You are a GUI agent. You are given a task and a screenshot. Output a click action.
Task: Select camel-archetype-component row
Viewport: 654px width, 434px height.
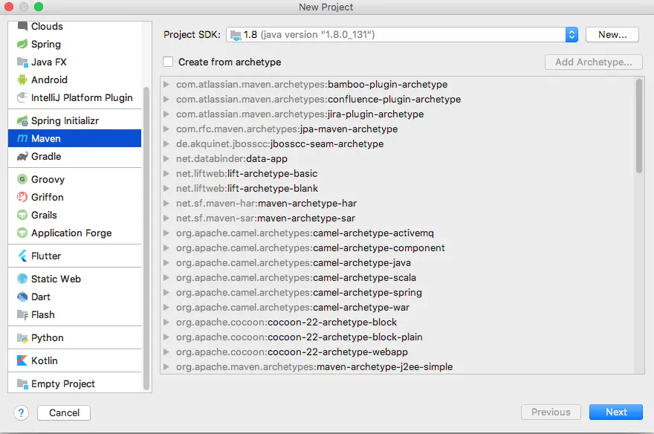(x=398, y=248)
